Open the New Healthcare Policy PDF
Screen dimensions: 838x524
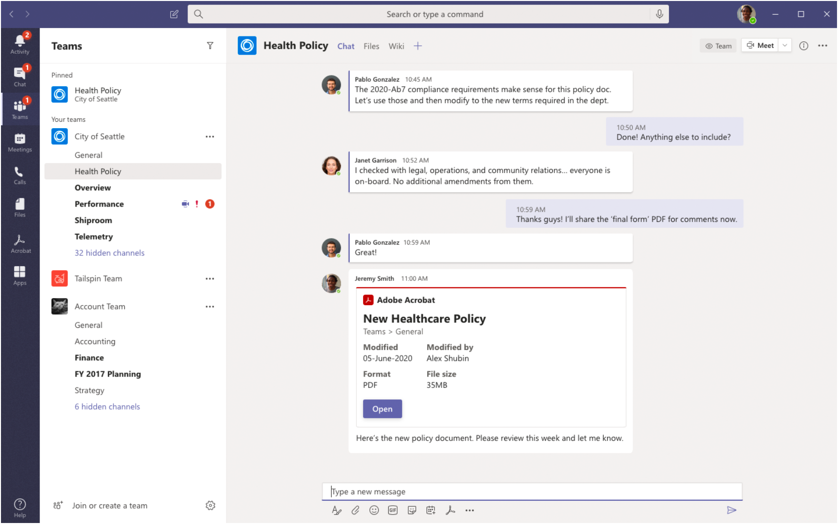[382, 409]
